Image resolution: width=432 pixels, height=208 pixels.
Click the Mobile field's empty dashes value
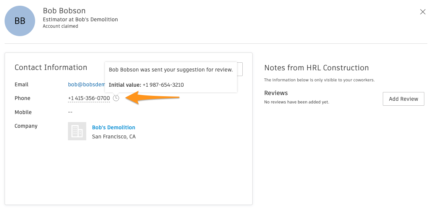pos(70,112)
